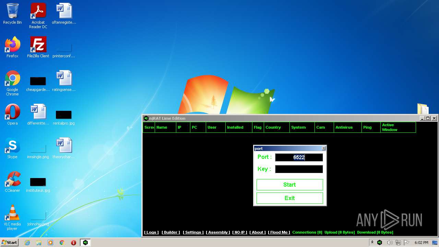Sort by the Cam column header

pos(324,127)
